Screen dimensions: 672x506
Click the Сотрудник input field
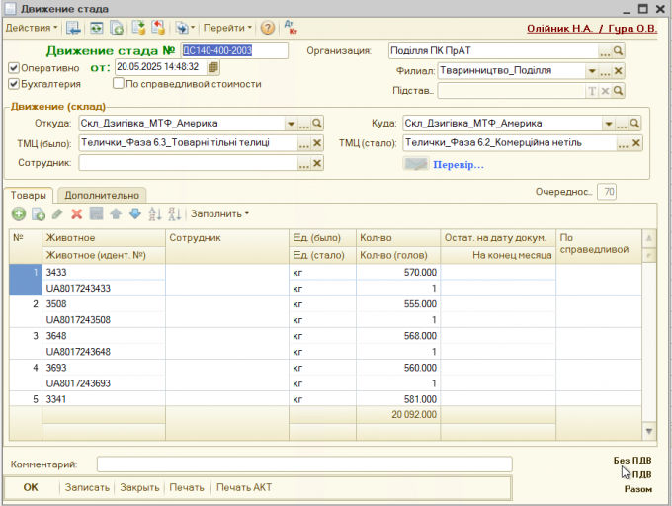click(188, 163)
